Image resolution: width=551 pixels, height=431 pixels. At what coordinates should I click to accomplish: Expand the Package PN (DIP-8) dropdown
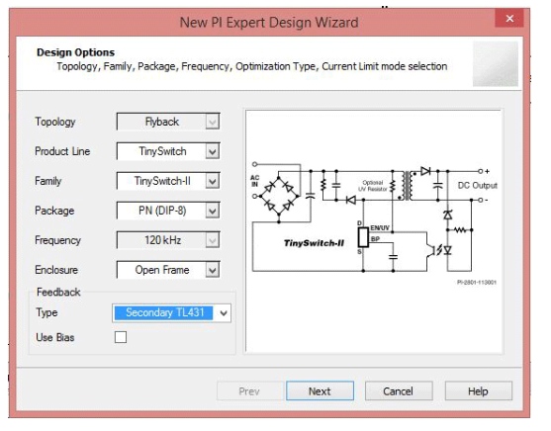[x=168, y=211]
